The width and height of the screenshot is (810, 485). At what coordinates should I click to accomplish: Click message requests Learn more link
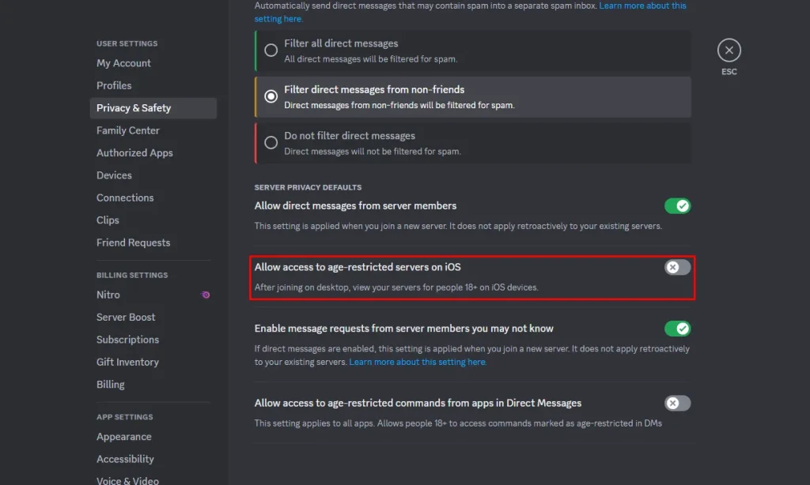tap(418, 363)
